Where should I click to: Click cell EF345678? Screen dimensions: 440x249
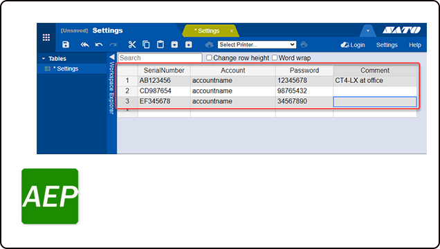point(164,102)
